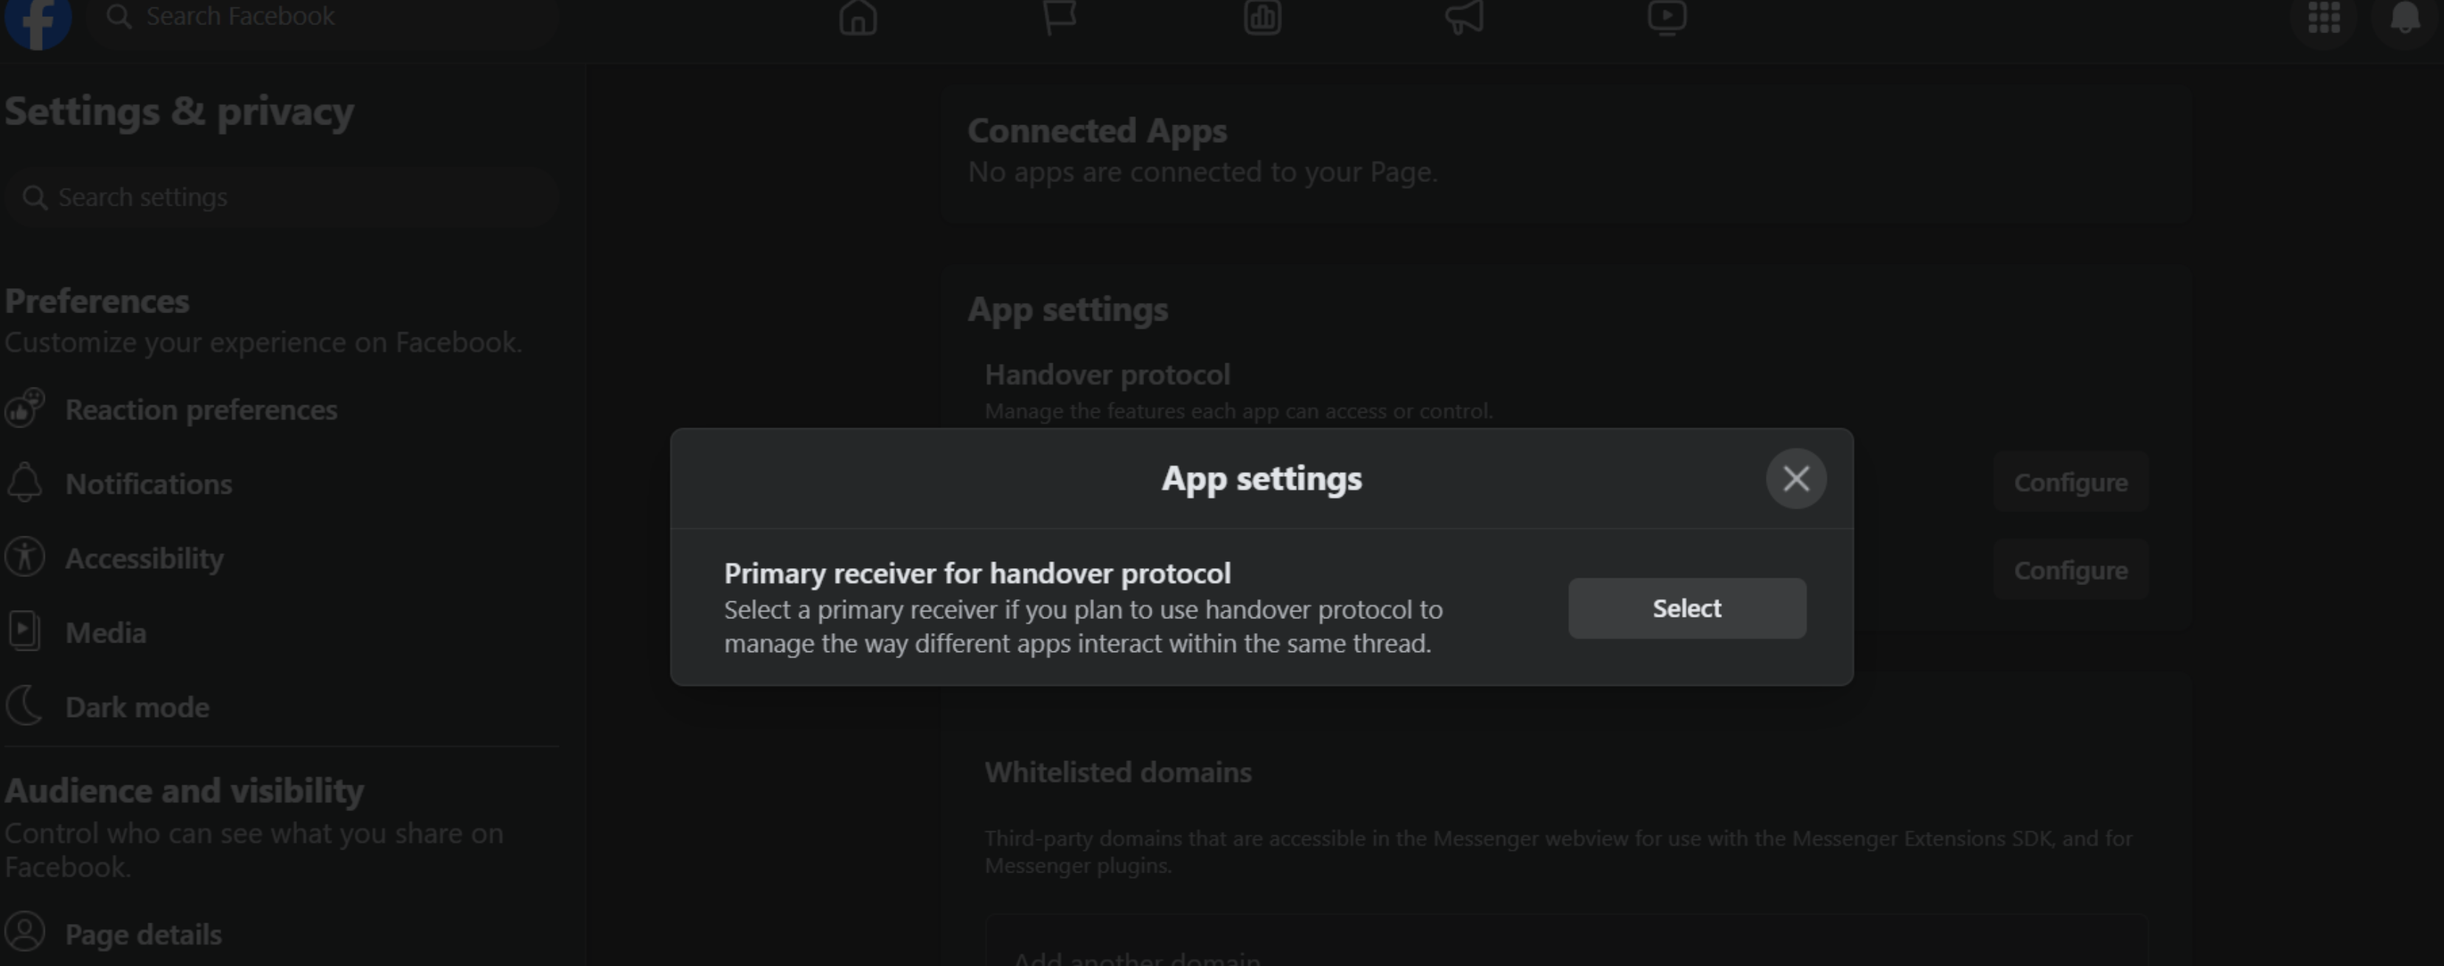The height and width of the screenshot is (966, 2444).
Task: Open Notifications in sidebar
Action: (148, 484)
